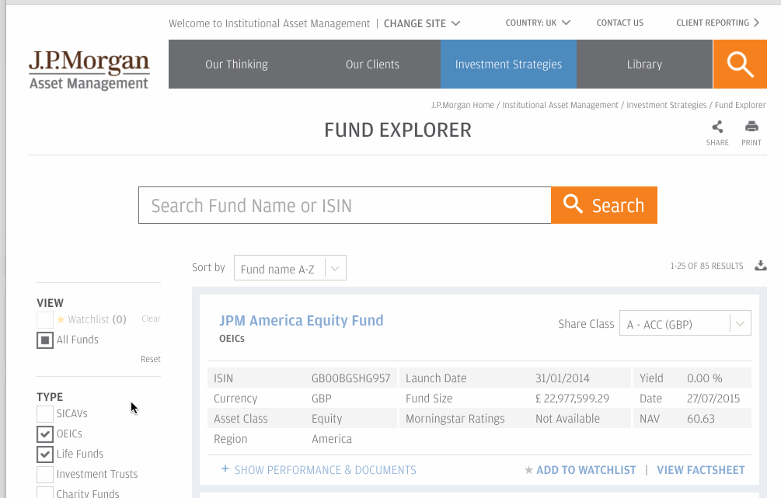
Task: Click View Factsheet
Action: point(701,470)
